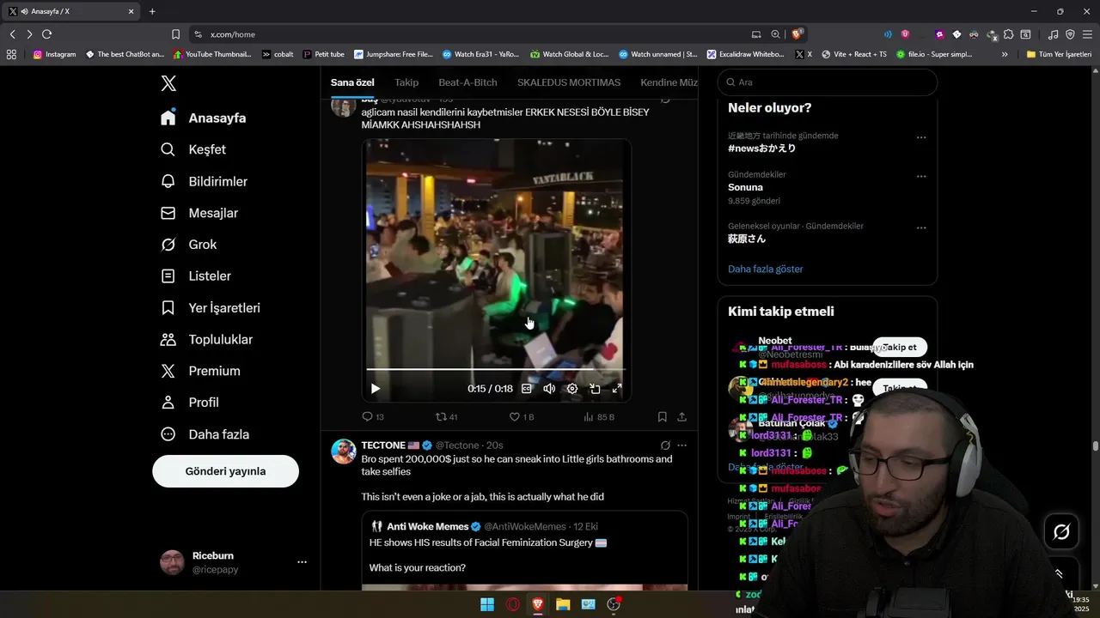Screen dimensions: 1100x618
Task: Open Anti Woke Memes quoted post
Action: 524,549
